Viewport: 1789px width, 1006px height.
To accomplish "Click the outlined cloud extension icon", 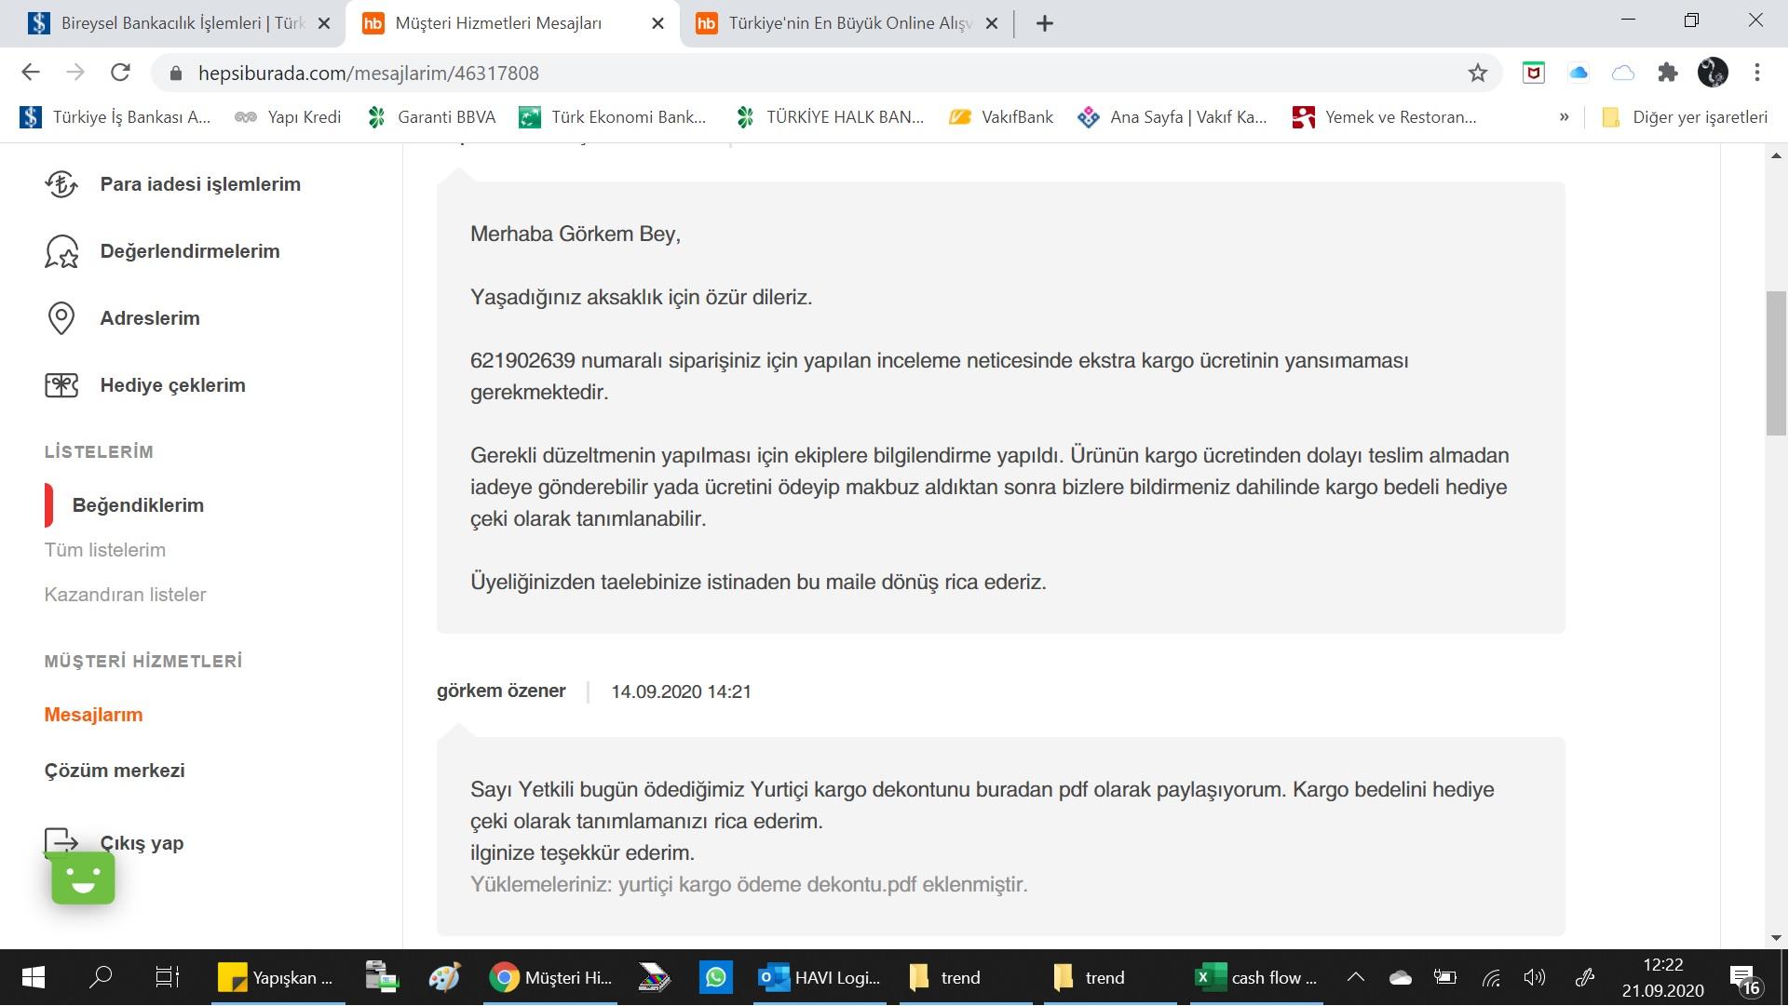I will (1623, 73).
